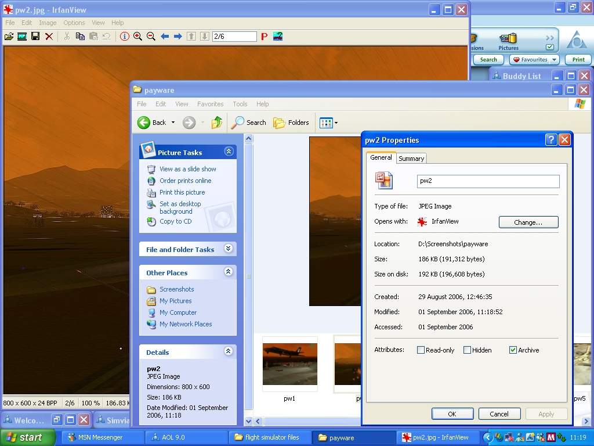Show image information in IrfanView
Viewport: 594px width, 446px height.
tap(124, 36)
